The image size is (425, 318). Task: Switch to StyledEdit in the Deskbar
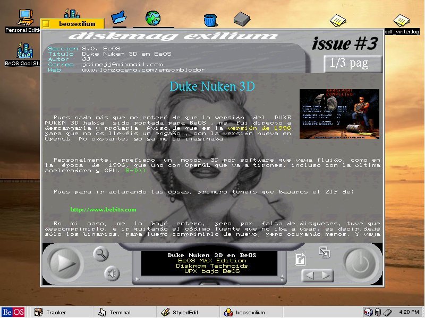188,312
